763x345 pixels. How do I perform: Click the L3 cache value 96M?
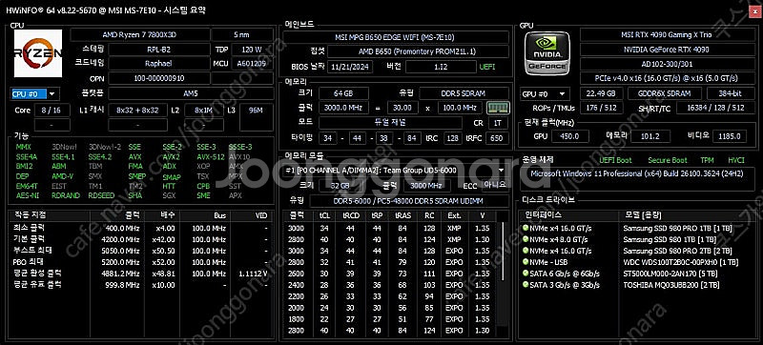pos(256,111)
